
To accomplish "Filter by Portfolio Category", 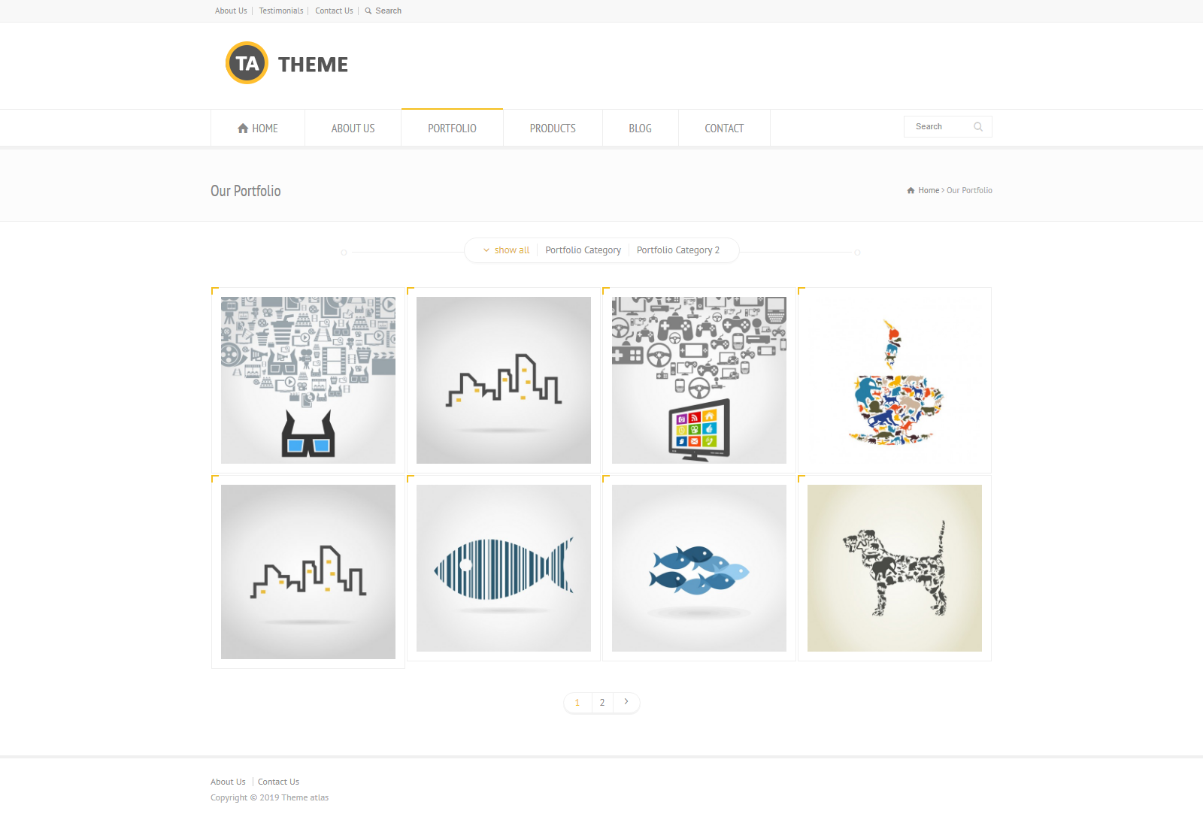I will point(583,250).
